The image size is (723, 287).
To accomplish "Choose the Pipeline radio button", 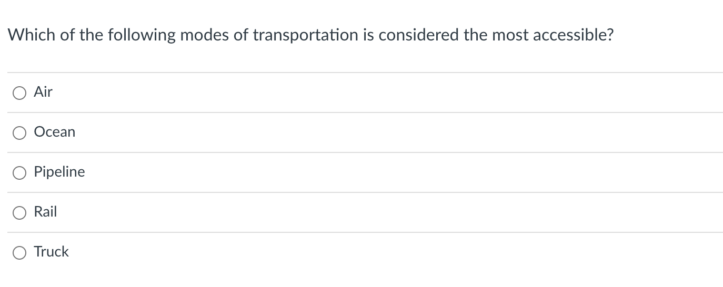I will point(19,173).
